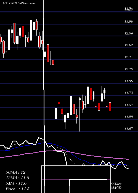Click the last red candlestick on chart
The width and height of the screenshot is (138, 193).
(x=110, y=107)
